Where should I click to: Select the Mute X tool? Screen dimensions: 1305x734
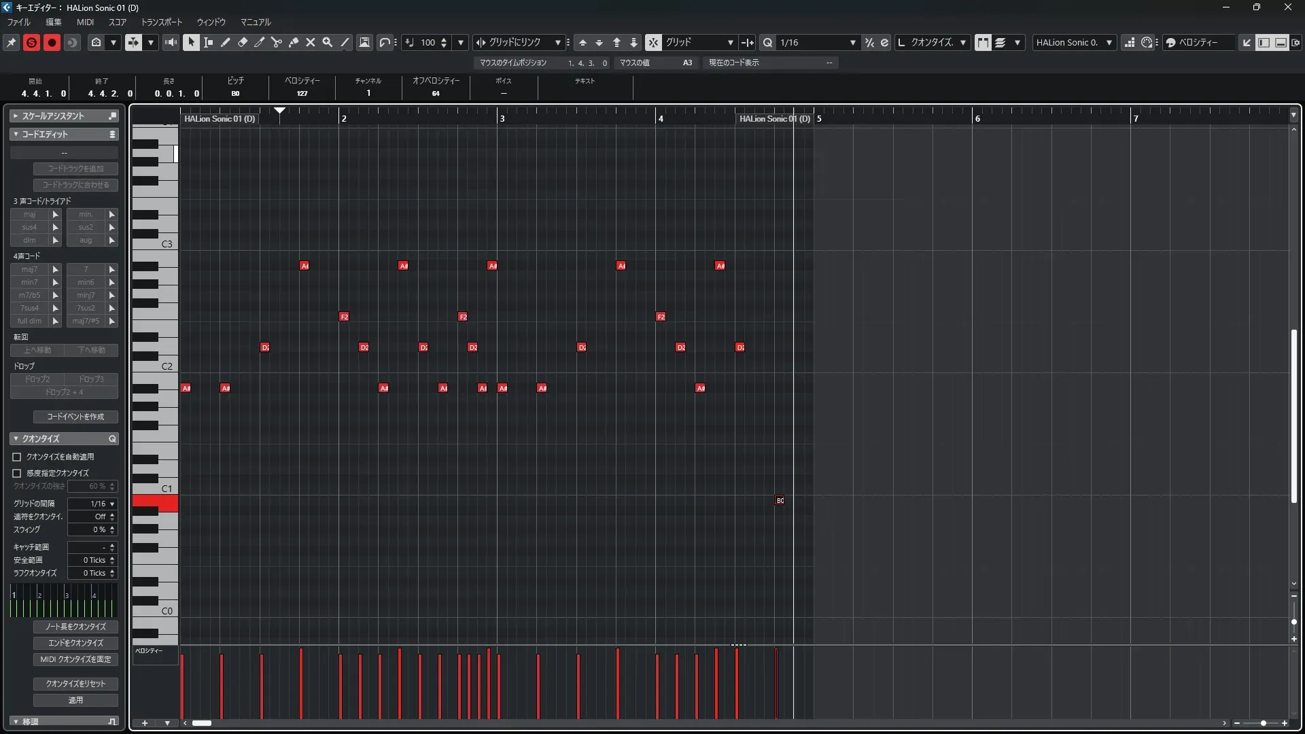[x=311, y=42]
